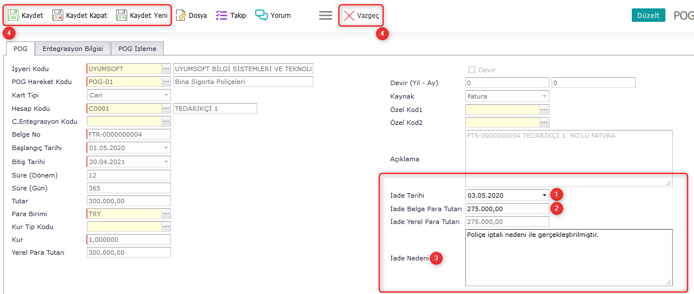694x294 pixels.
Task: Open the Para Birimi lookup ellipsis
Action: [x=166, y=214]
